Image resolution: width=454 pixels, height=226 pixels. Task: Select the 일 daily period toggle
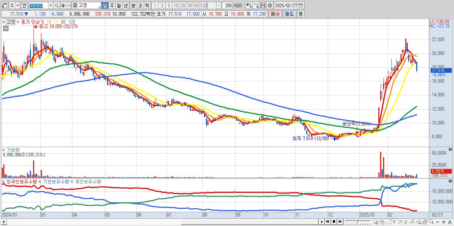point(105,5)
